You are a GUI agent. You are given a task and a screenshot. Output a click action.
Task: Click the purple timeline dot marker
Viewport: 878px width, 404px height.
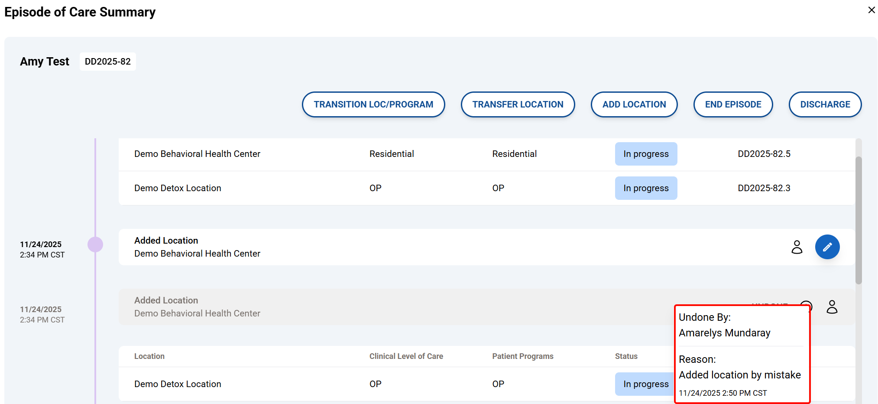click(95, 244)
